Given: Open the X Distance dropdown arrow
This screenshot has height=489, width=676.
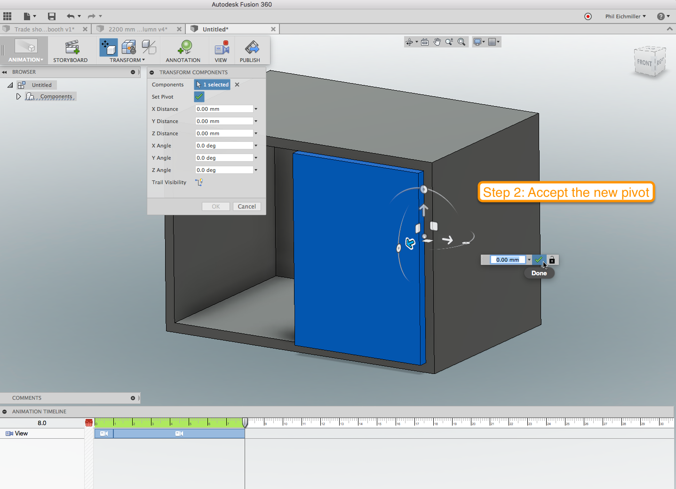Looking at the screenshot, I should tap(256, 109).
